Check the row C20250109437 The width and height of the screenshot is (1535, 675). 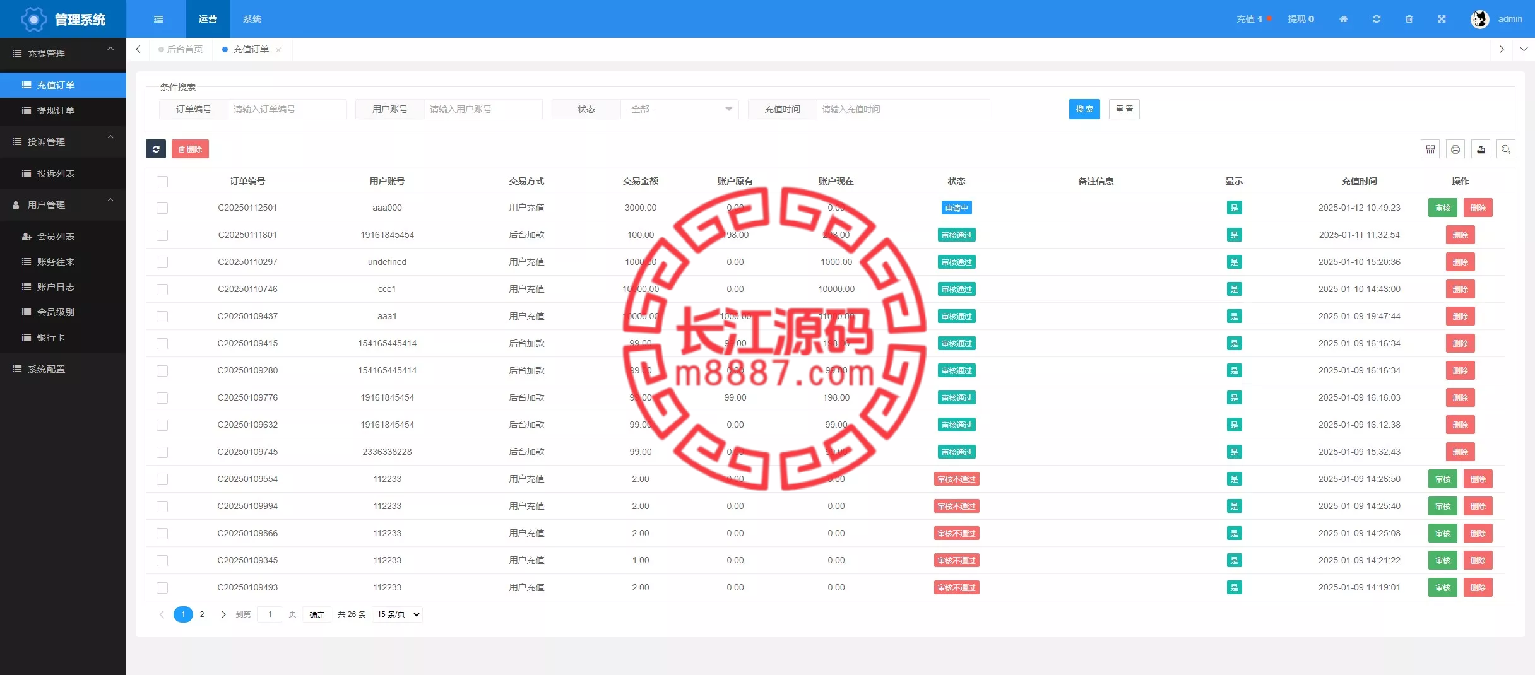(x=162, y=317)
